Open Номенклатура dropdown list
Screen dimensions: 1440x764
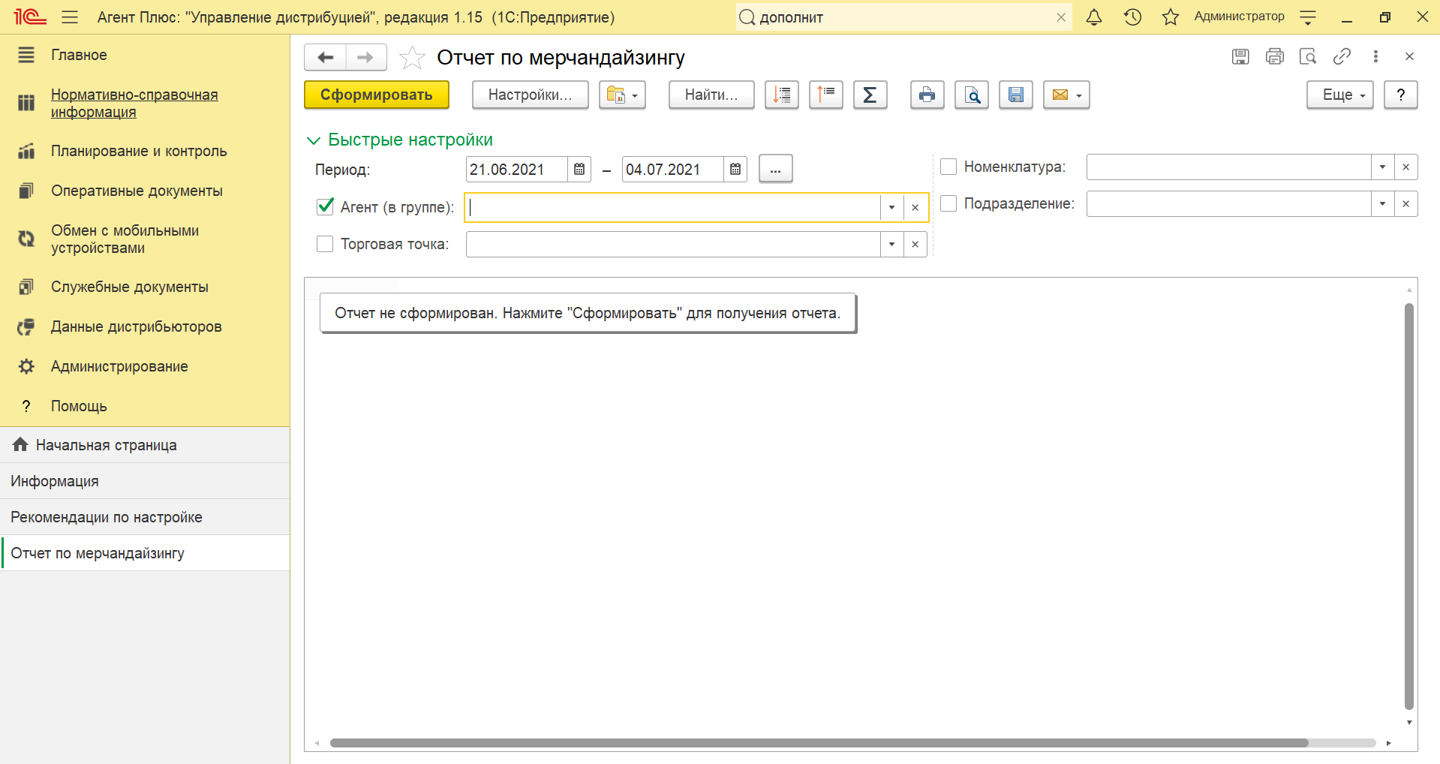tap(1382, 167)
